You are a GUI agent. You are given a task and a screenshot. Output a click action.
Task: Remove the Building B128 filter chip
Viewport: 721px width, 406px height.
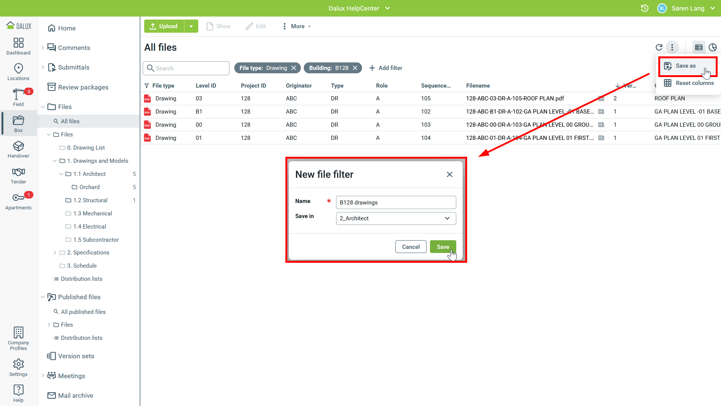tap(355, 68)
